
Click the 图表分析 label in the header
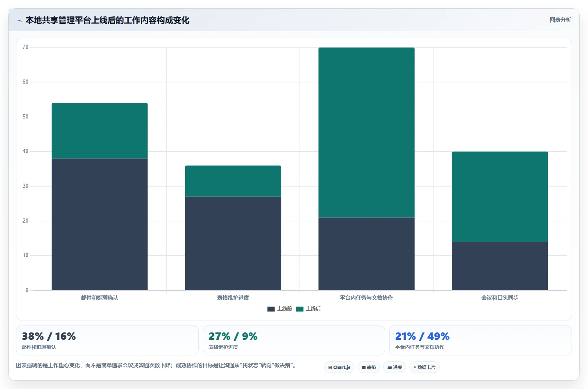point(560,20)
